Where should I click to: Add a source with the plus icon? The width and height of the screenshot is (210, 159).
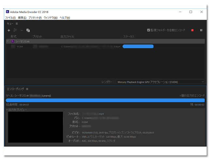(9, 30)
